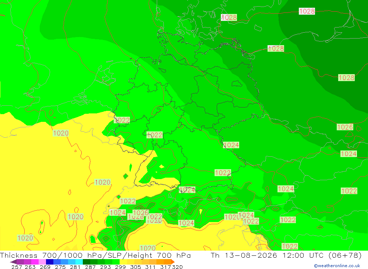
Task: Click the '12:00 UTC' time text
Action: coord(303,255)
